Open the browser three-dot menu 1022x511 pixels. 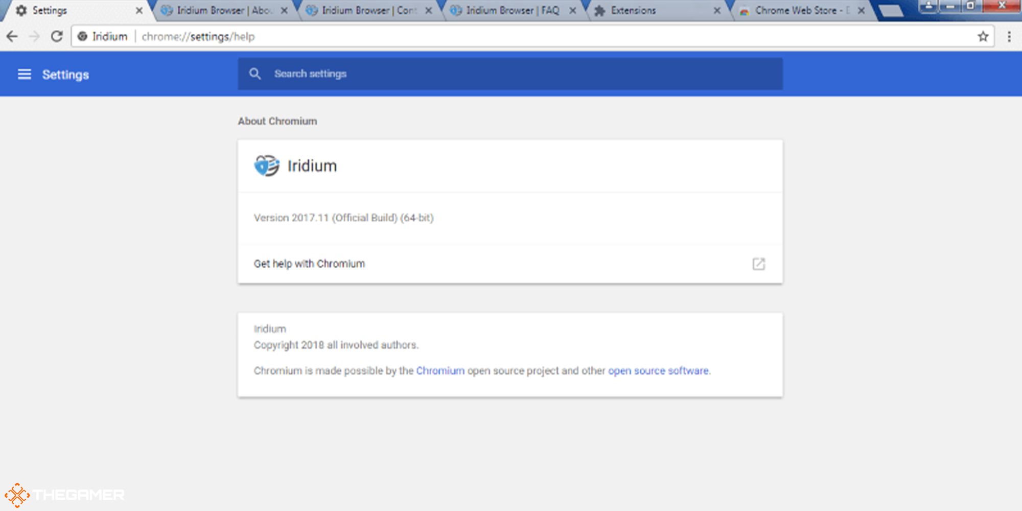coord(1009,36)
